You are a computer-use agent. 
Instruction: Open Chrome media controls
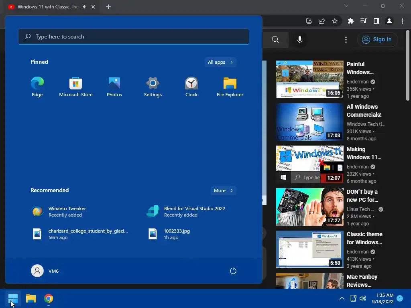tap(363, 21)
